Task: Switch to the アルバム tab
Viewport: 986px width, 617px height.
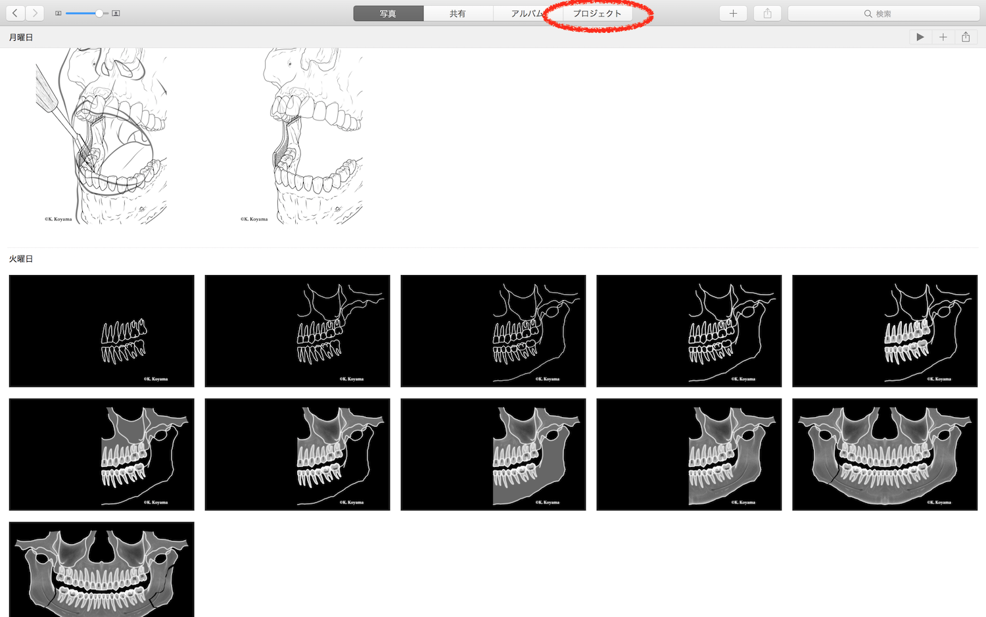Action: [528, 13]
